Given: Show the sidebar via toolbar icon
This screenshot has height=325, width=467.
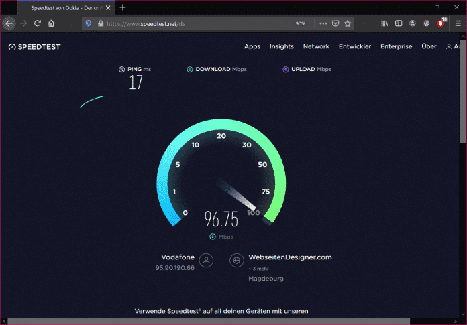Looking at the screenshot, I should tap(399, 23).
